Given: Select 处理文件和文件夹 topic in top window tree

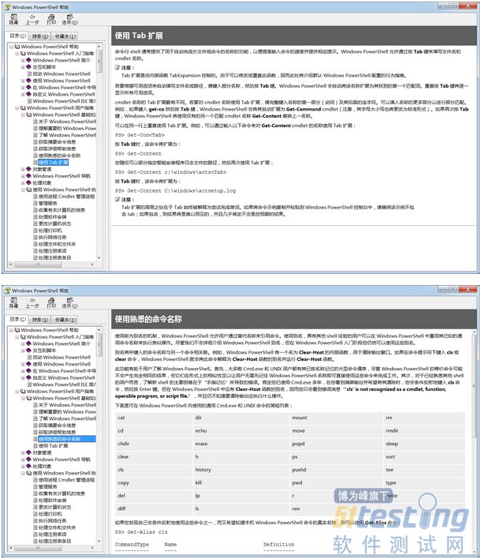Looking at the screenshot, I should [57, 244].
